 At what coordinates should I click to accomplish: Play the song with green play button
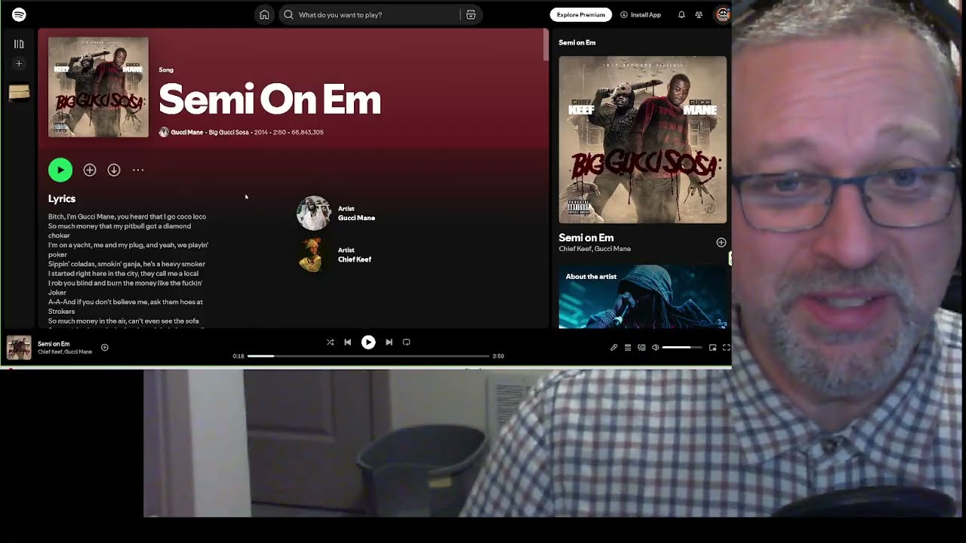pyautogui.click(x=60, y=170)
